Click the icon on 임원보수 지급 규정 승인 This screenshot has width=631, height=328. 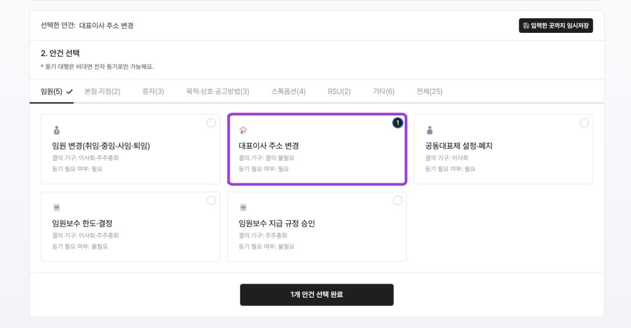[x=243, y=208]
